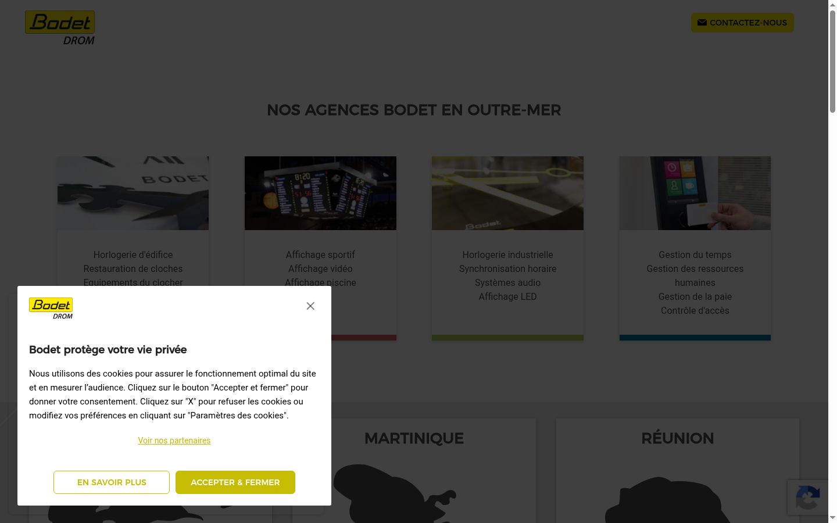
Task: Click 'Bodet protège votre vie privée' title
Action: point(108,350)
